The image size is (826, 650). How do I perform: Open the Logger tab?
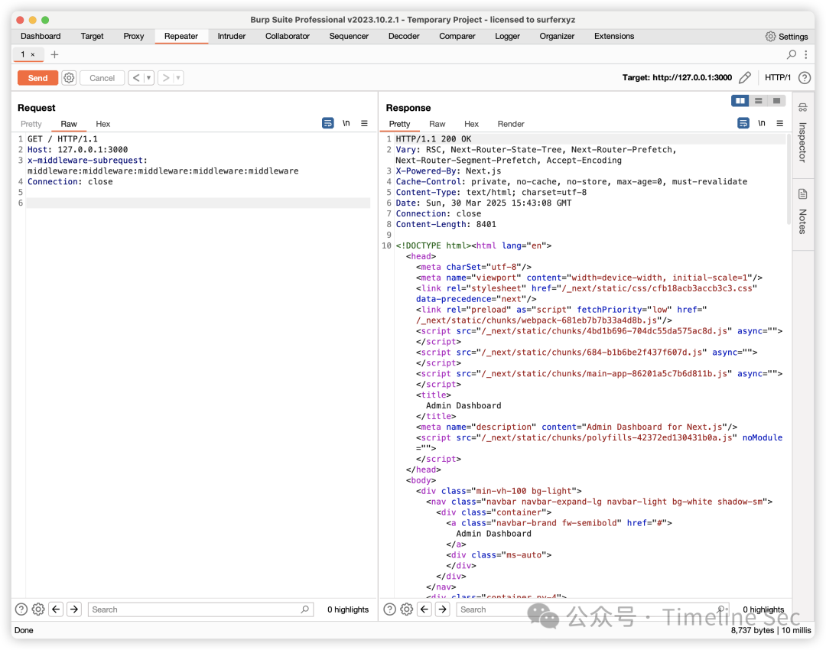(507, 36)
